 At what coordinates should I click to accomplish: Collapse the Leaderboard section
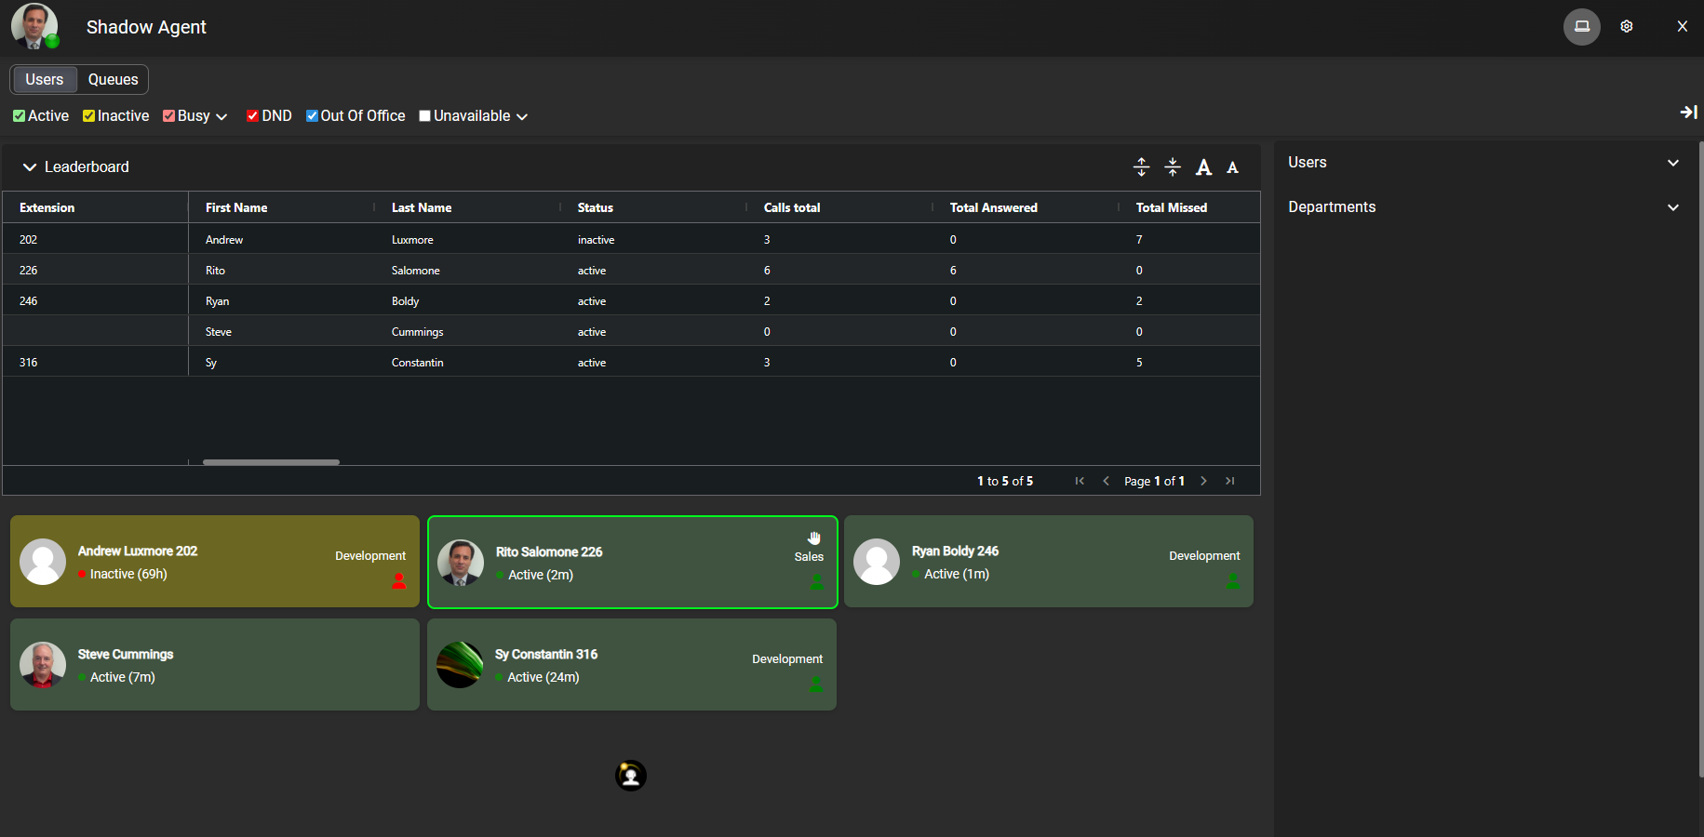tap(30, 167)
